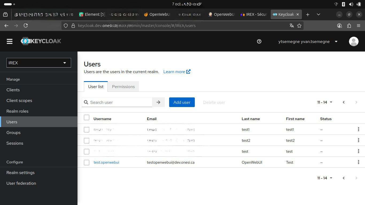Bookmark page with star icon

[299, 26]
